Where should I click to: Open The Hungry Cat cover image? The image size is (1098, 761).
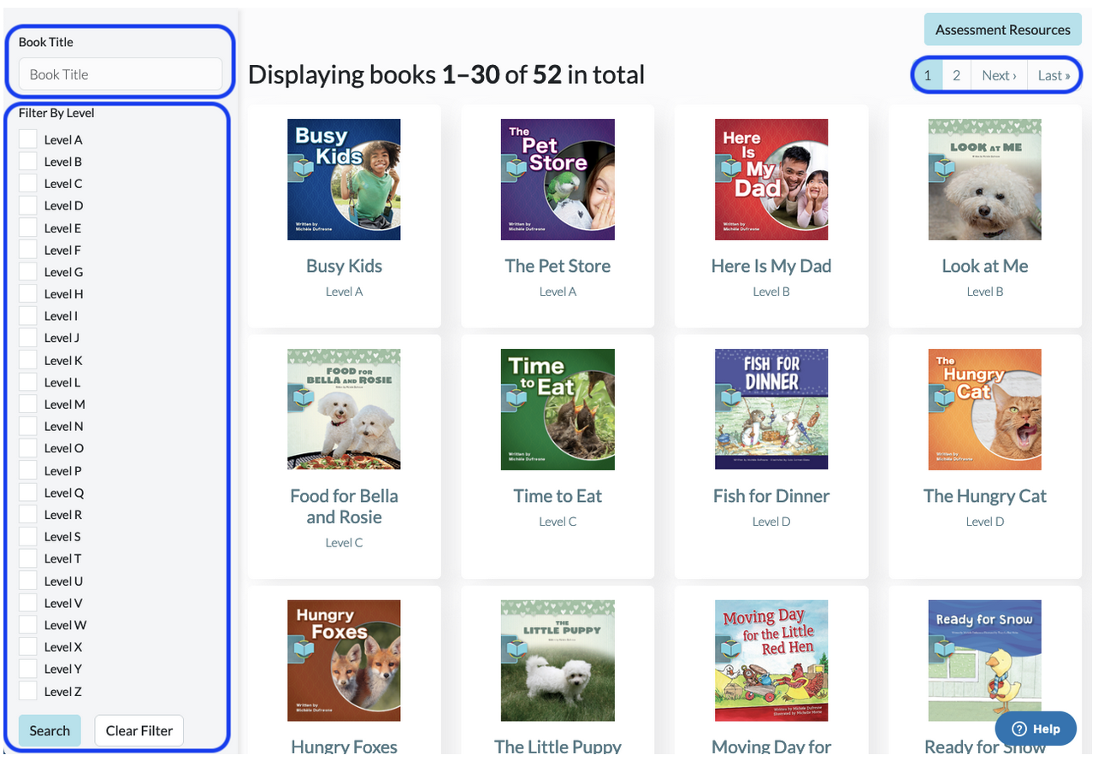[985, 409]
